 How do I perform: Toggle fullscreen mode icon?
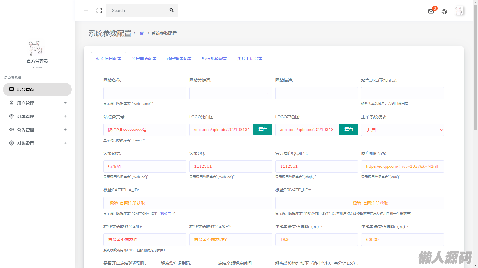[x=99, y=10]
